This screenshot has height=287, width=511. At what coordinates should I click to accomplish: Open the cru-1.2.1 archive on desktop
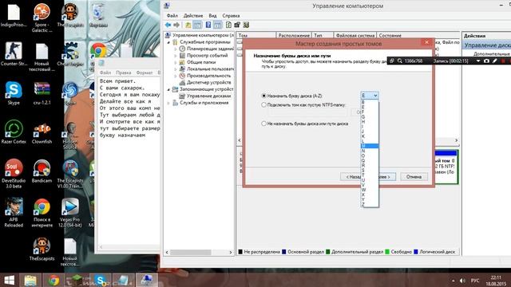click(x=42, y=92)
